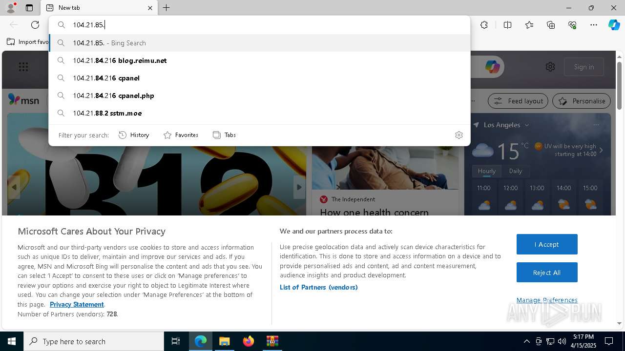
Task: Open The Independent health concern article
Action: click(x=374, y=213)
